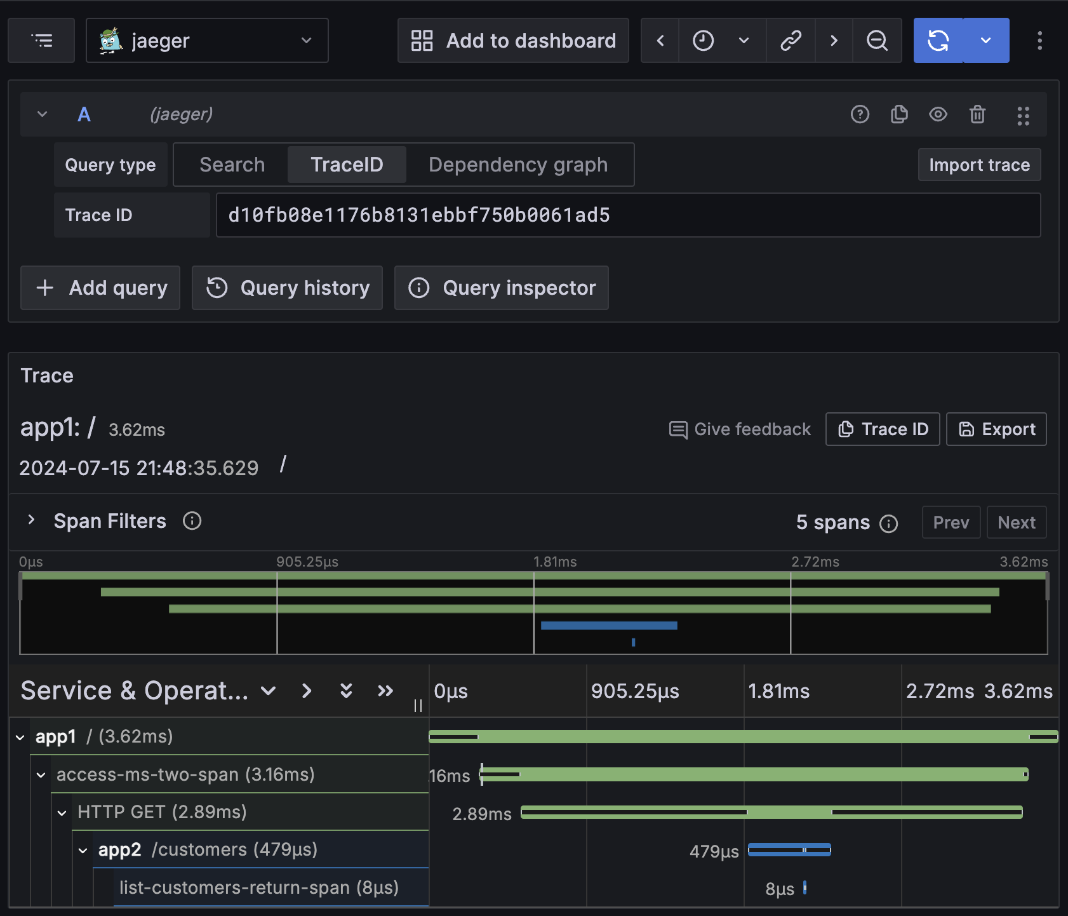This screenshot has height=916, width=1068.
Task: Collapse app1 root span row
Action: pyautogui.click(x=20, y=738)
